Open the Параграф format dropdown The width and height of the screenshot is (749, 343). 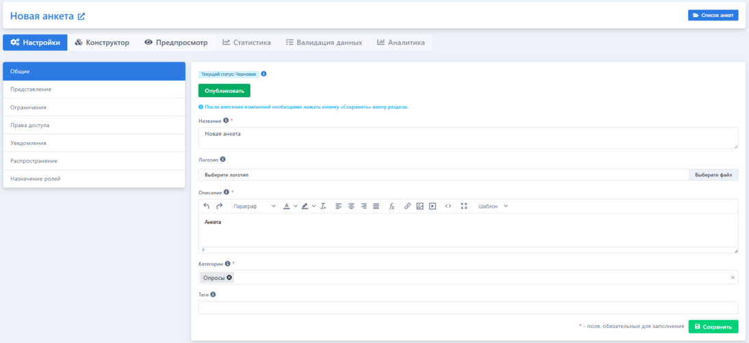254,206
